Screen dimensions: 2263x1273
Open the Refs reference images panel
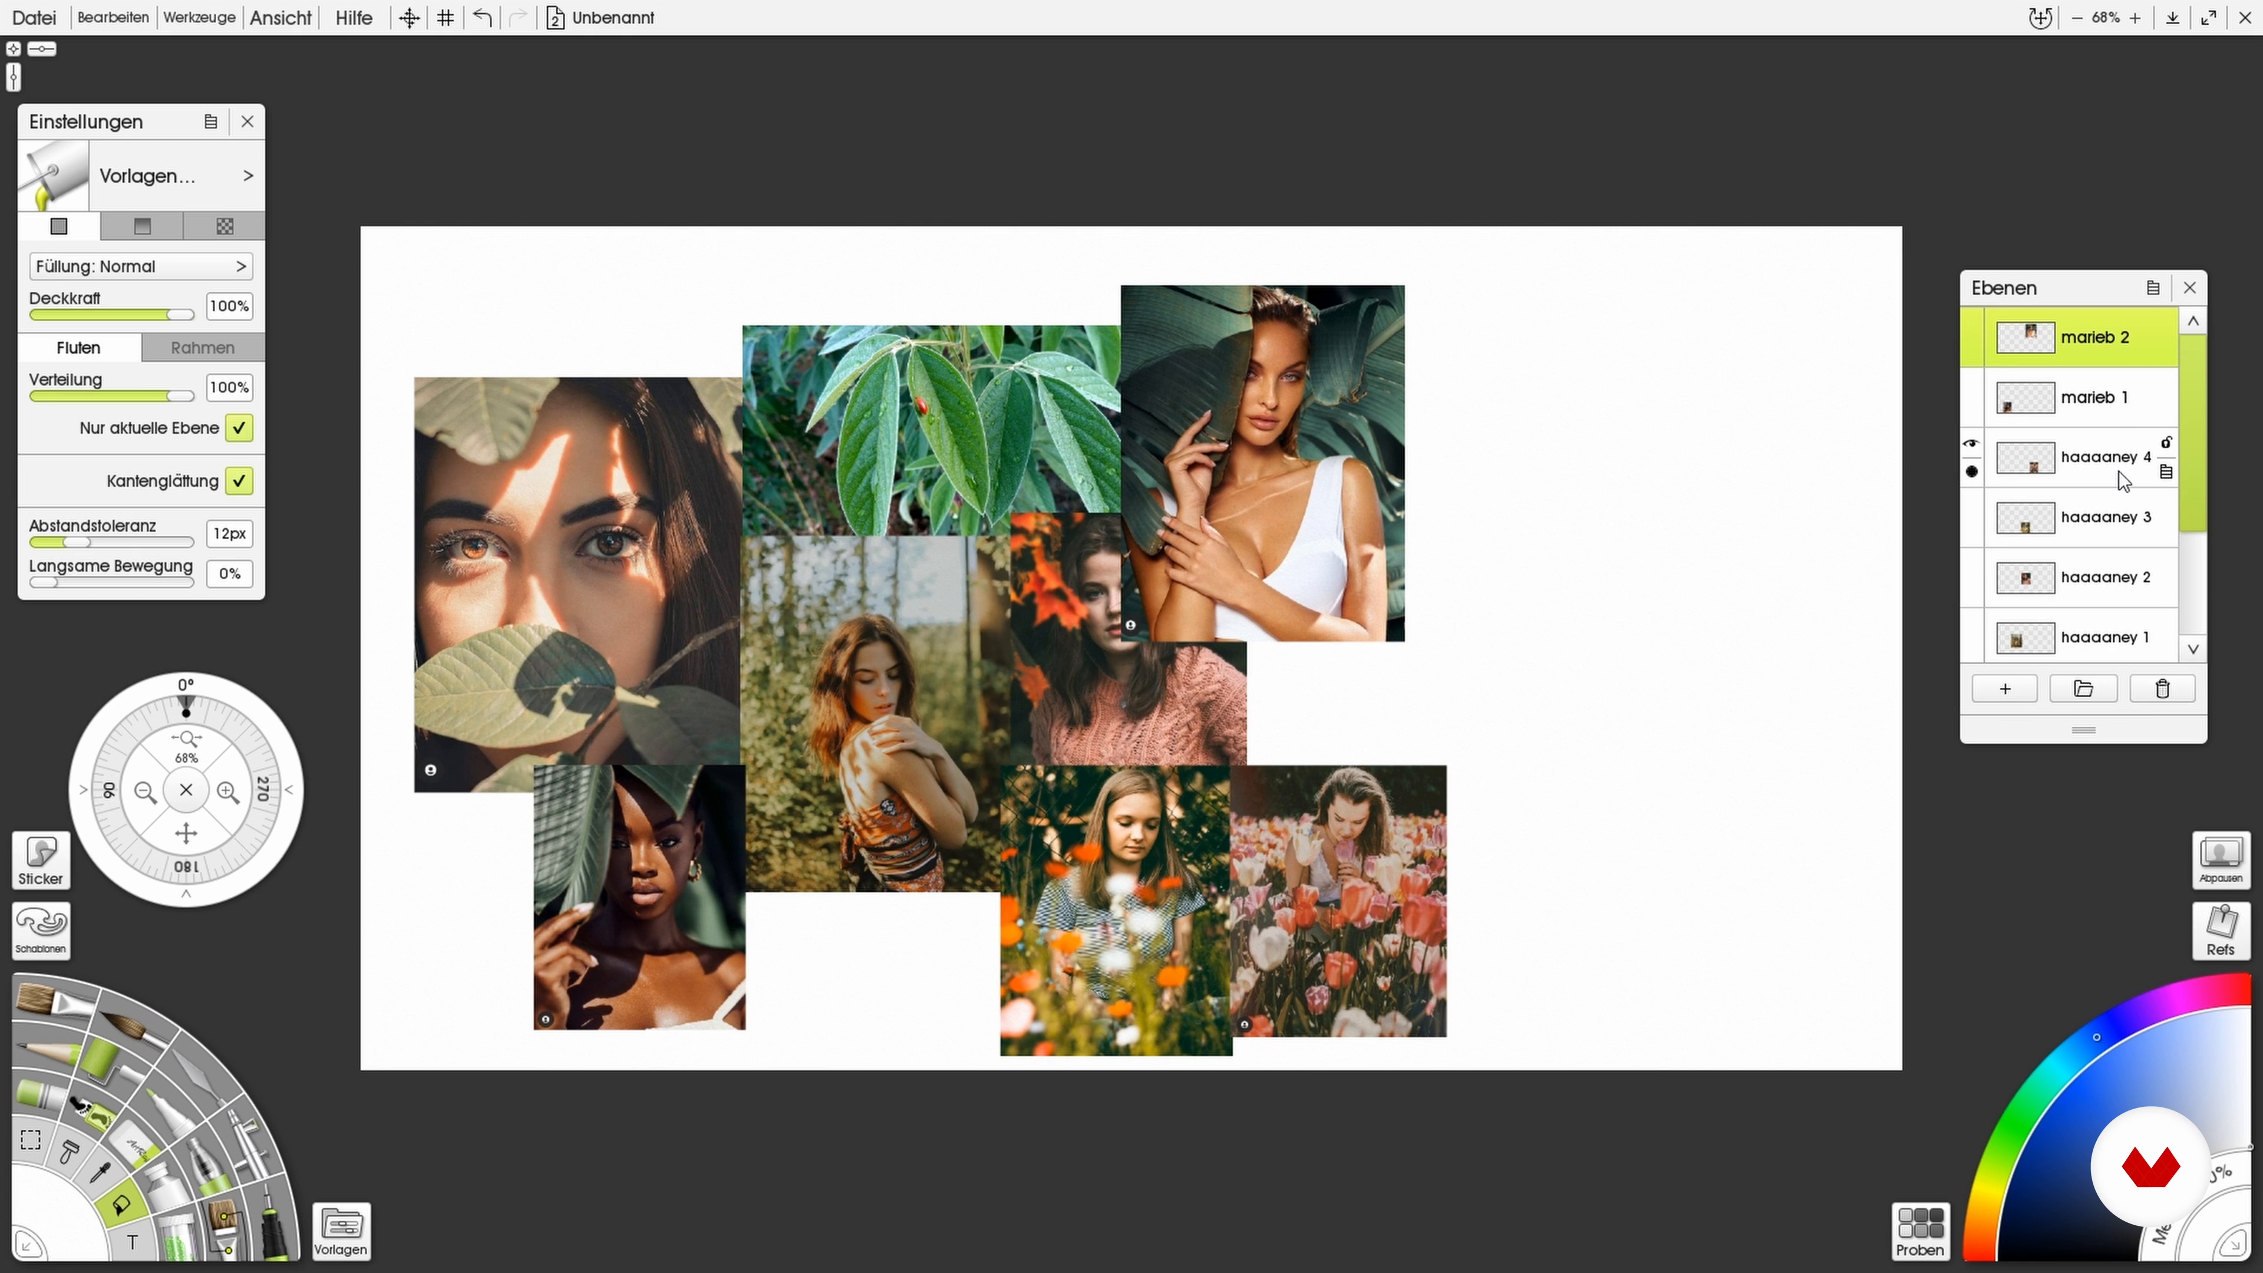(2221, 931)
